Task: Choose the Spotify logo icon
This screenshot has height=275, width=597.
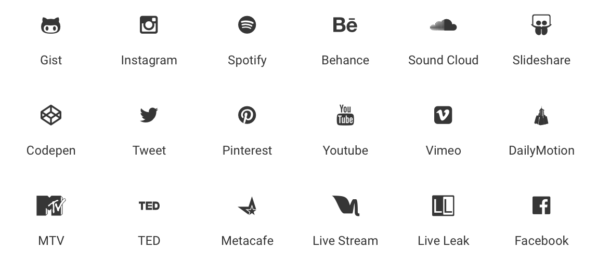Action: [247, 25]
